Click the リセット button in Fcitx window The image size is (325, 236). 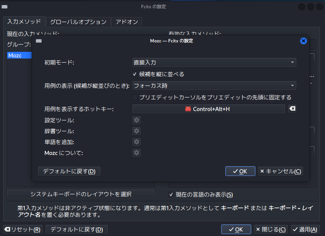point(23,230)
